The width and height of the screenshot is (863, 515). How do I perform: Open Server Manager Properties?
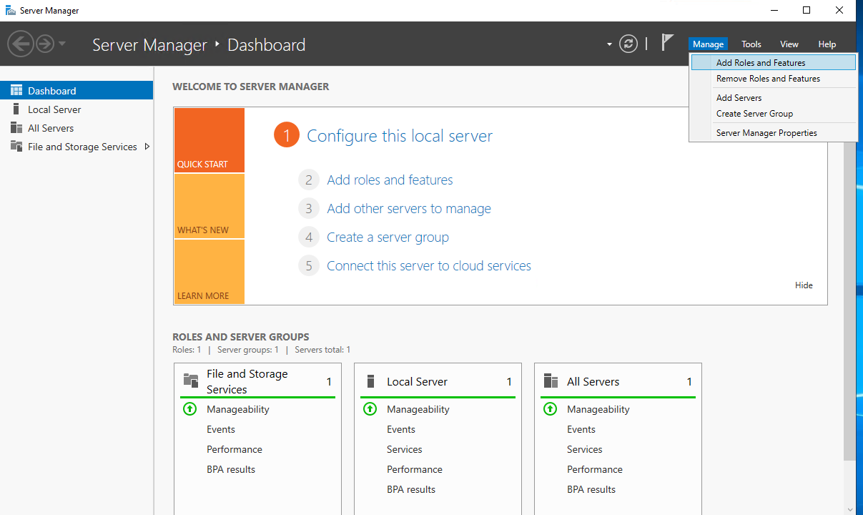point(773,133)
